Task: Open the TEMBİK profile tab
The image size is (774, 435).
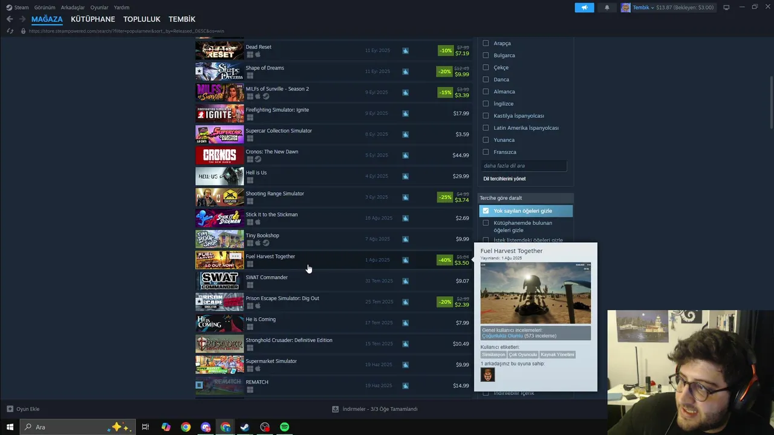Action: [182, 19]
